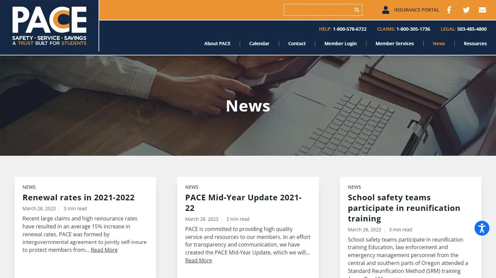Open the Renewal rates in 2021-2022 headline

tap(79, 198)
